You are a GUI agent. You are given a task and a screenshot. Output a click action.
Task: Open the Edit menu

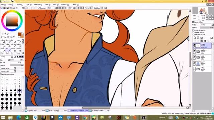[11, 5]
